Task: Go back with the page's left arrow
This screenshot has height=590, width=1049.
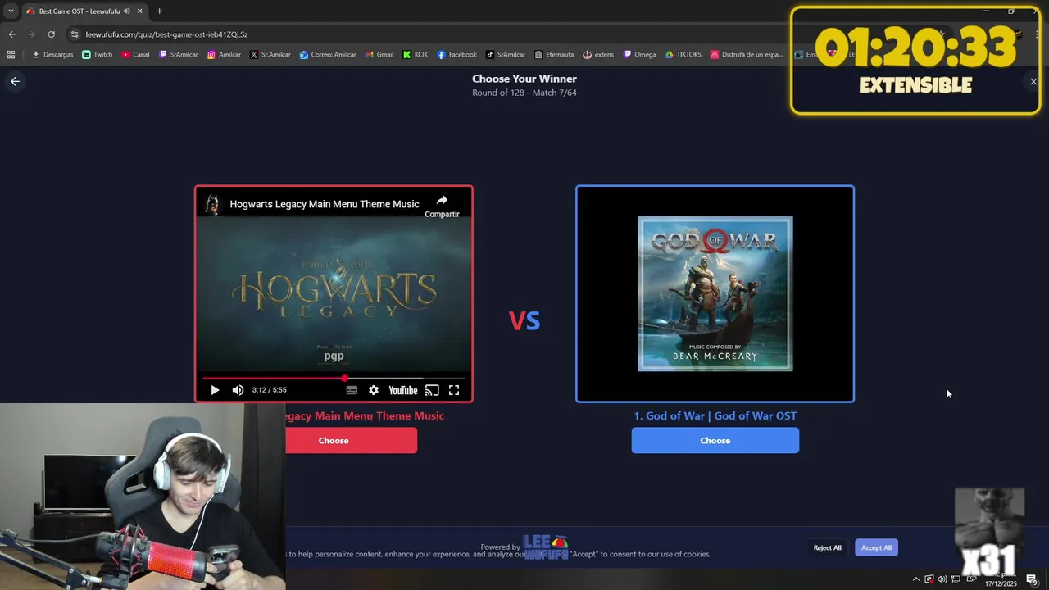Action: (x=15, y=81)
